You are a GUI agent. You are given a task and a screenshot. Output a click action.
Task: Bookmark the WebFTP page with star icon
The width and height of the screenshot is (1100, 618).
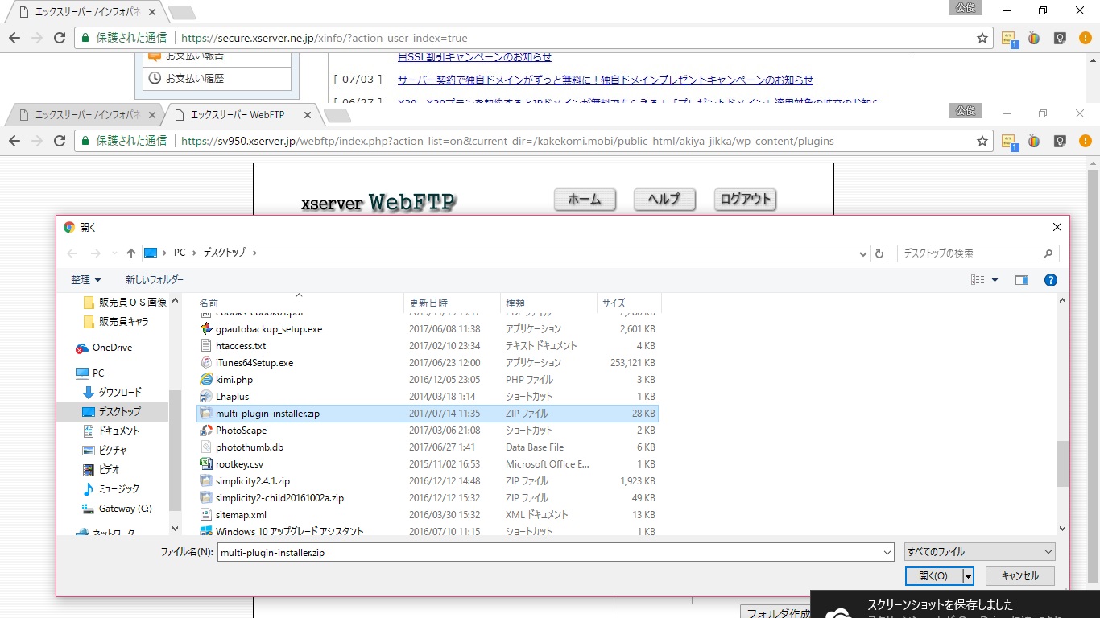tap(982, 141)
